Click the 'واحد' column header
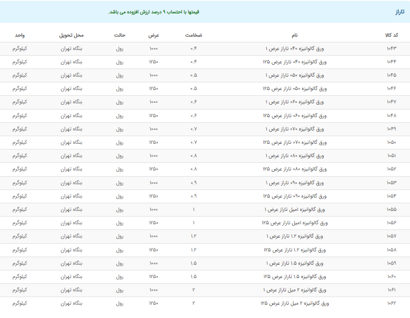The image size is (410, 318). 20,35
